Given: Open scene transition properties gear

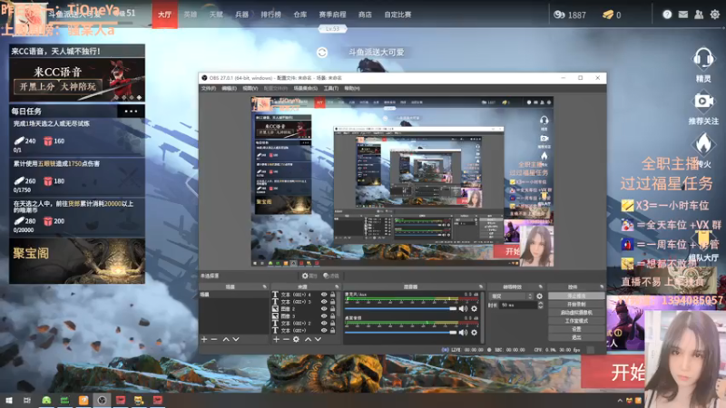Looking at the screenshot, I should (x=539, y=296).
